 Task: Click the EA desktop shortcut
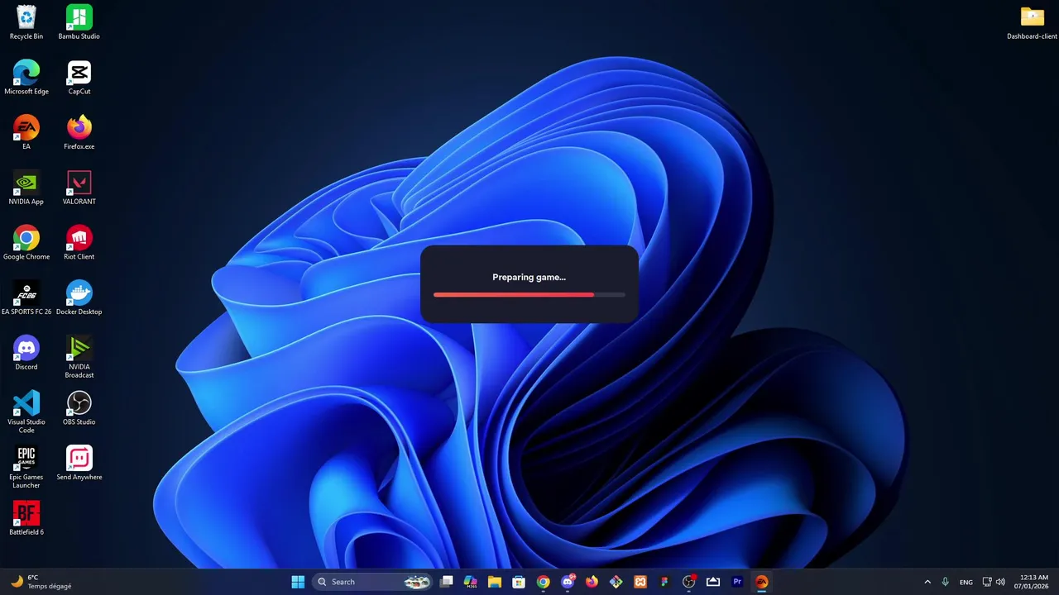point(26,132)
